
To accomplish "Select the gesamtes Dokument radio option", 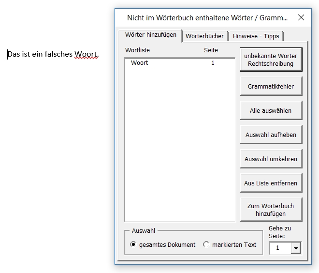I will click(x=133, y=245).
